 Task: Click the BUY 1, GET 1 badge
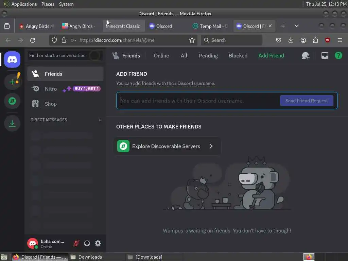(x=87, y=89)
